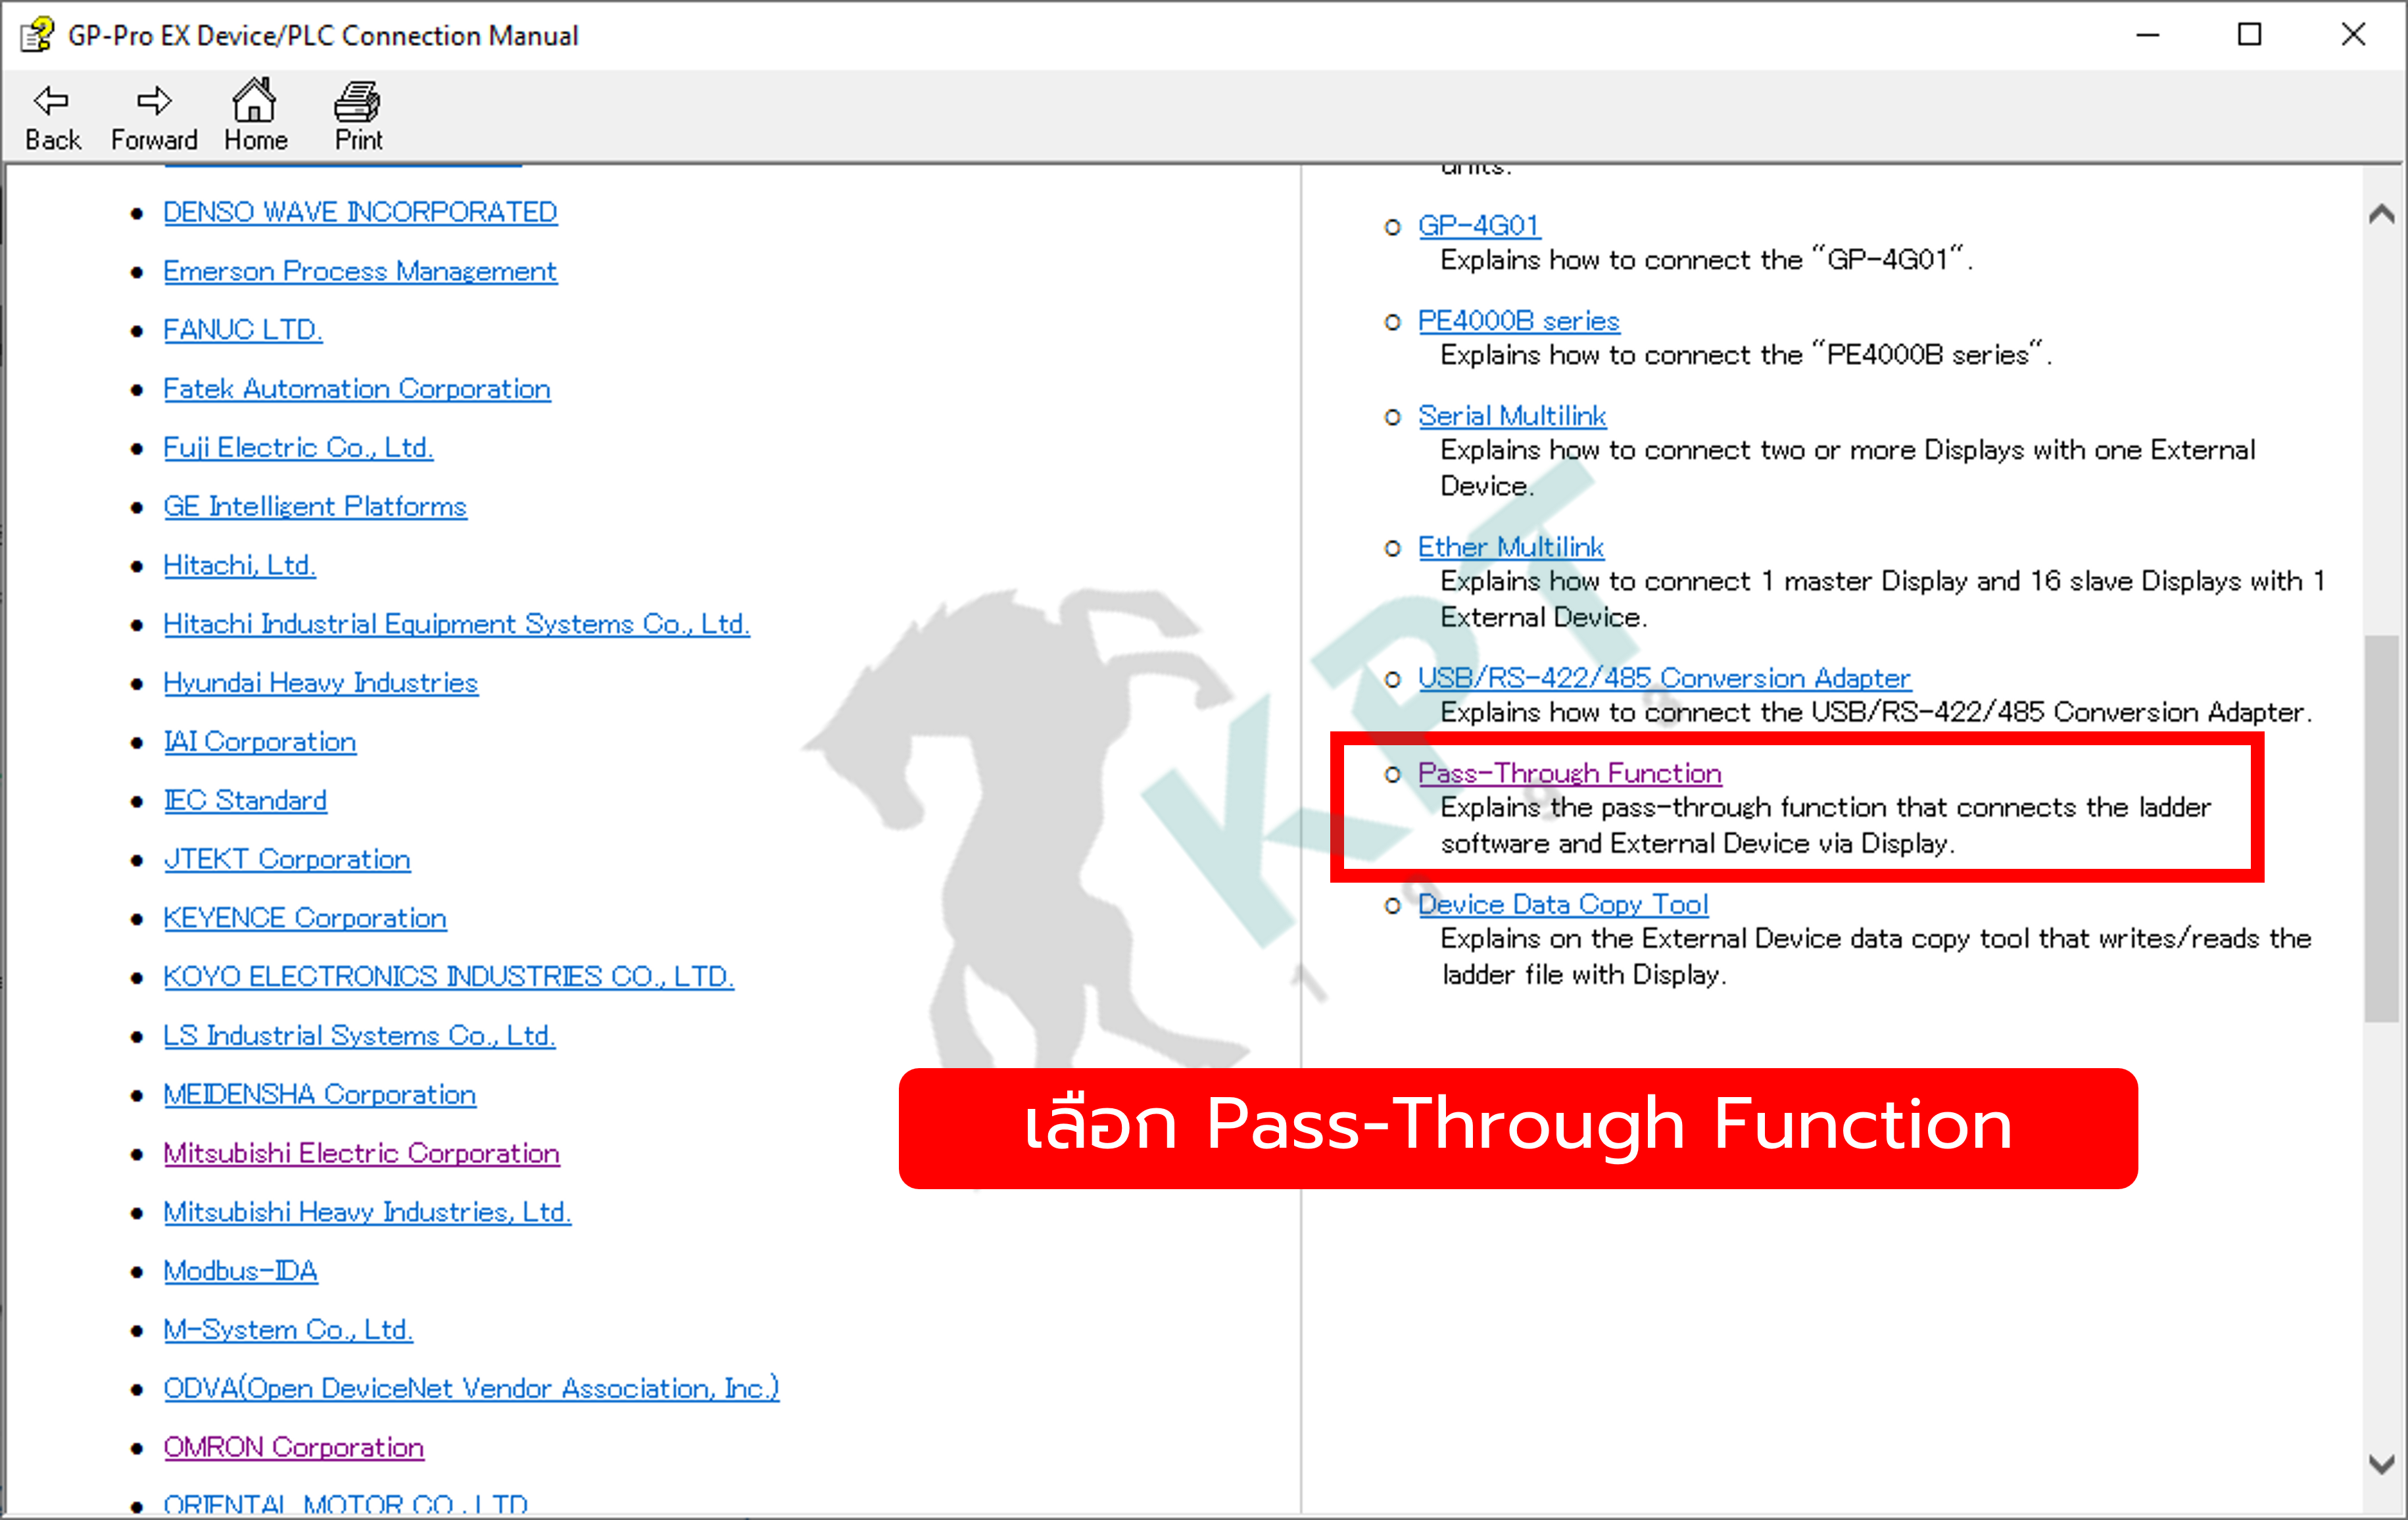Viewport: 2408px width, 1520px height.
Task: Open the DENSO WAVE INCORPORATED link
Action: point(360,212)
